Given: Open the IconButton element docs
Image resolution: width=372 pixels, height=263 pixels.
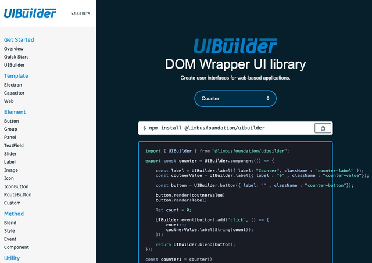Looking at the screenshot, I should click(16, 186).
